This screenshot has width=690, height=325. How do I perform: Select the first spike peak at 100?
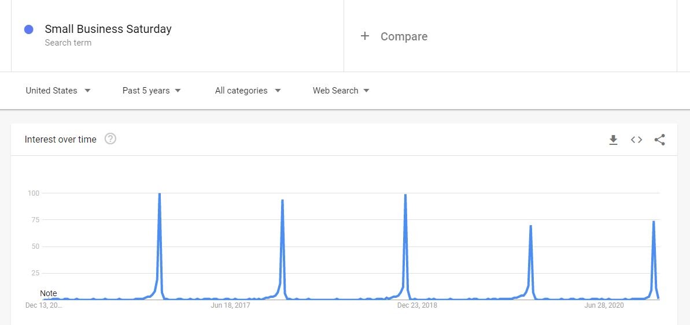pos(159,194)
